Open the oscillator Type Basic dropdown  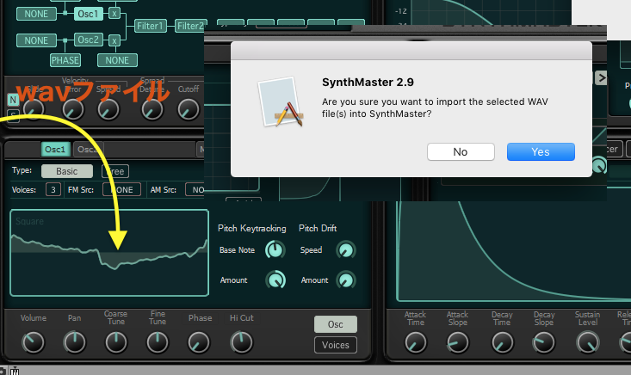(x=67, y=171)
